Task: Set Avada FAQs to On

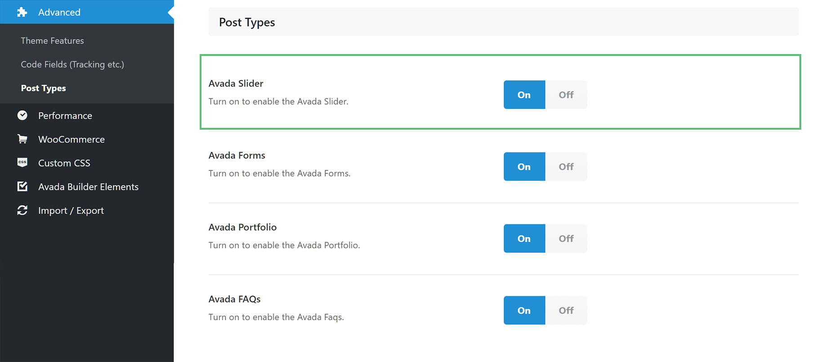Action: pos(524,310)
